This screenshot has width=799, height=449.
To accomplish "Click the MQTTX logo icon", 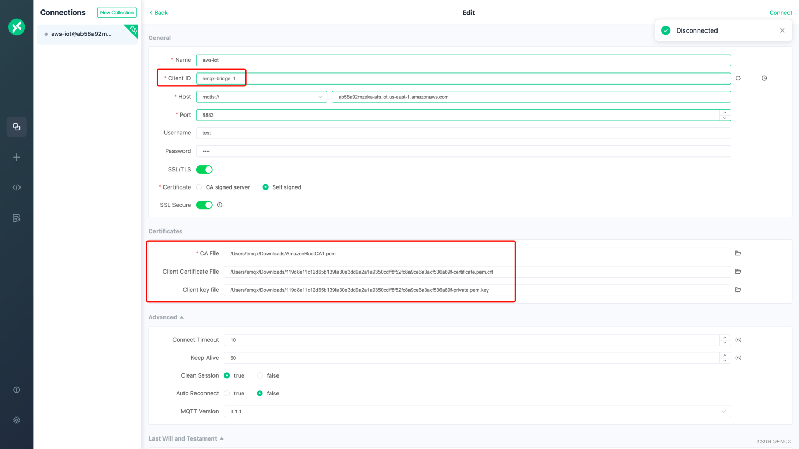I will pos(16,27).
